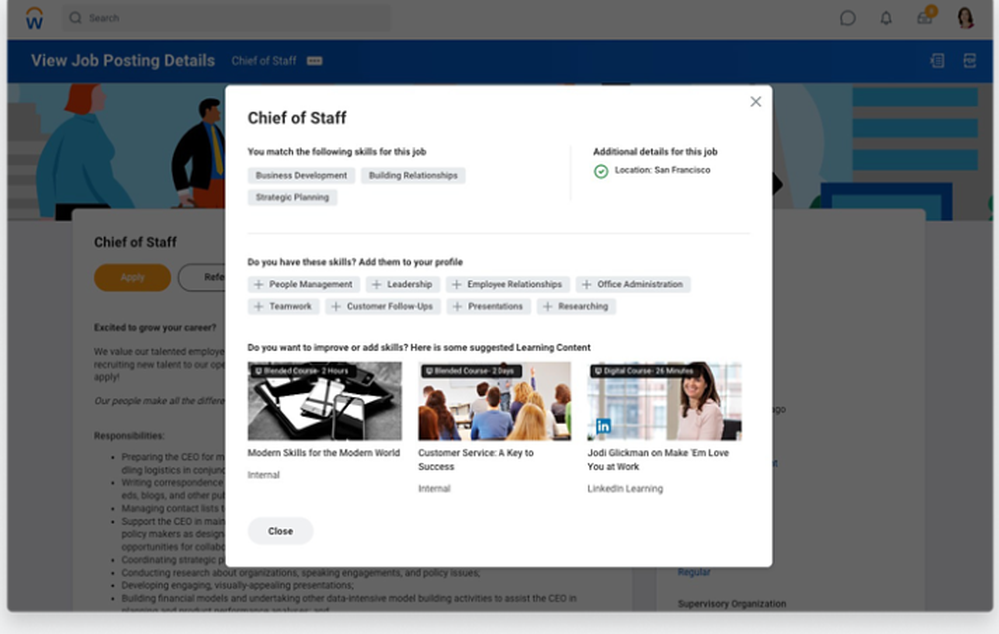Select the Business Development skill tag
The height and width of the screenshot is (634, 999).
[x=302, y=175]
